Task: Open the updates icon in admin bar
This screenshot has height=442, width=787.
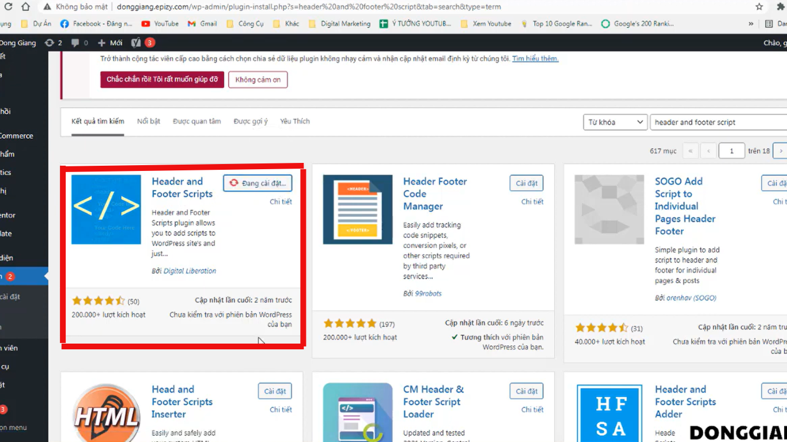Action: 53,43
